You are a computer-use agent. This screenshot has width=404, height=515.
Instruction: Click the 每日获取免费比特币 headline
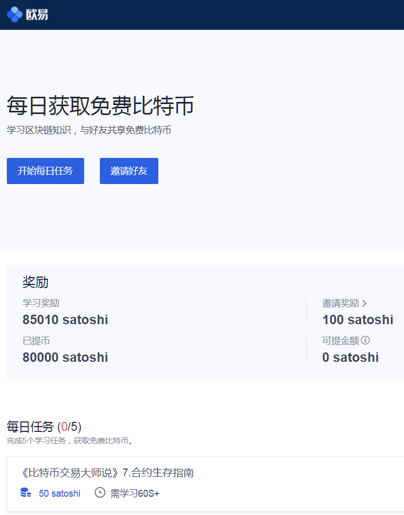click(x=100, y=106)
